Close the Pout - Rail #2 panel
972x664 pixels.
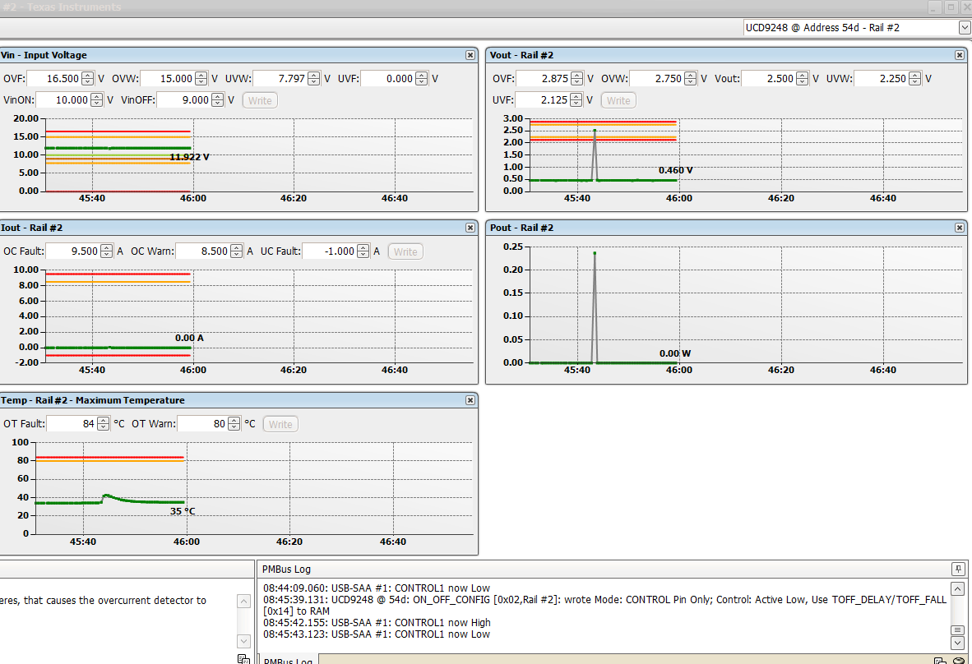click(x=960, y=228)
